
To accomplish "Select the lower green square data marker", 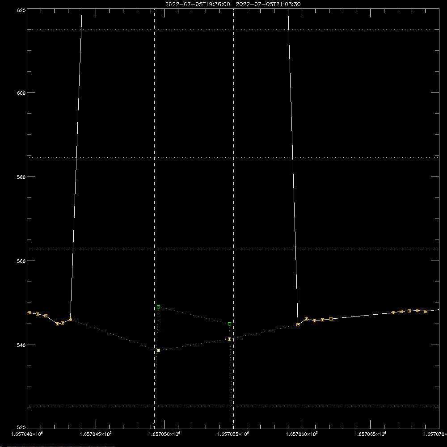I will (x=229, y=324).
